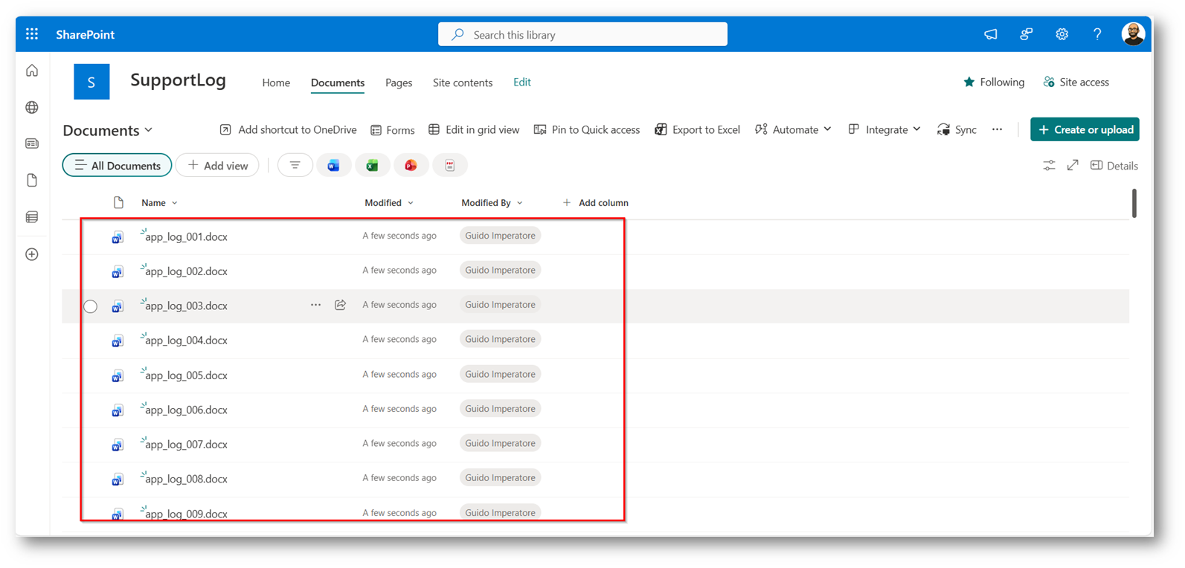Open the Details pane
Screen dimensions: 1185x568
pos(1114,166)
